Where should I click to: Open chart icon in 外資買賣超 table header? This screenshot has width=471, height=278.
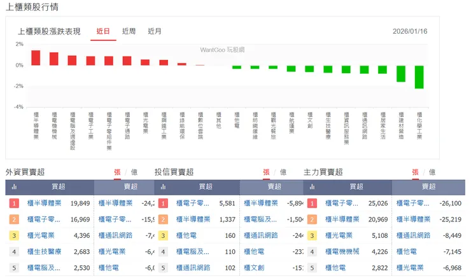point(14,187)
